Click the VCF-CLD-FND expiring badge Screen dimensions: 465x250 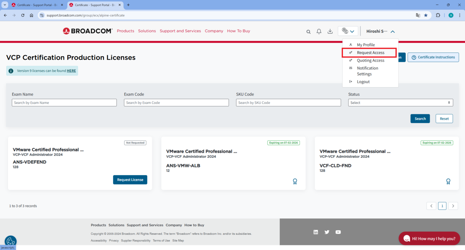click(x=437, y=143)
